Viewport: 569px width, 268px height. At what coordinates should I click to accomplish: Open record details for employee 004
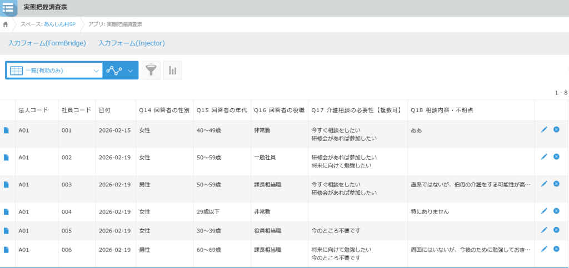[x=7, y=211]
